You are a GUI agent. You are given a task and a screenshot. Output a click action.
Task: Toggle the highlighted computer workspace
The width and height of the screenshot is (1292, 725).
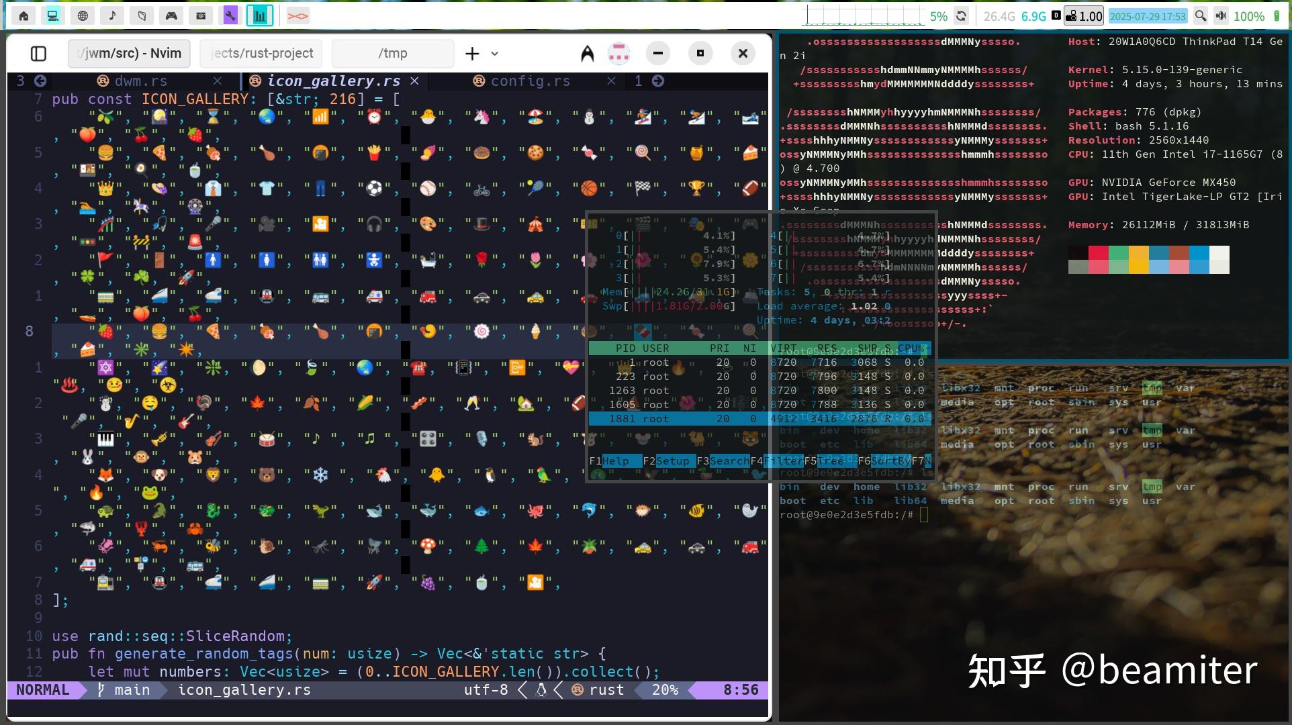pos(51,15)
